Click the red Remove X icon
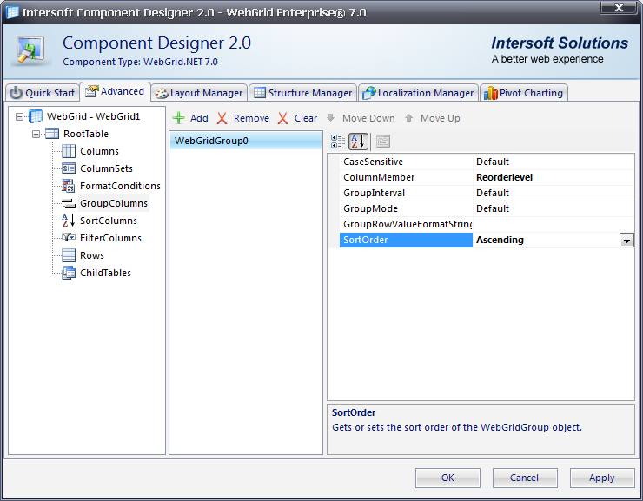643x501 pixels. [222, 118]
